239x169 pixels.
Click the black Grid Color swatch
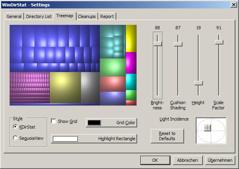94,123
